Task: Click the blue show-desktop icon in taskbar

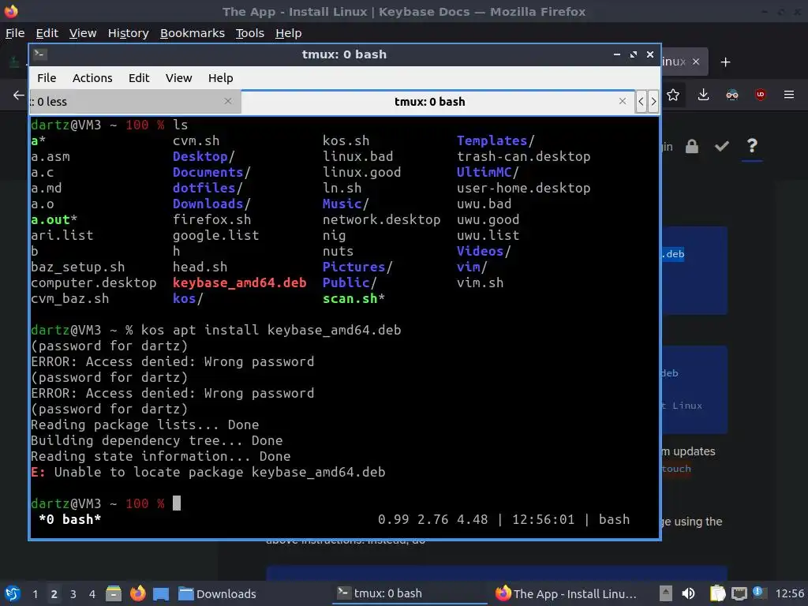Action: (161, 594)
